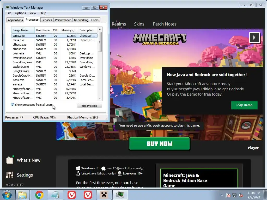Click the green BUY NOW button
The height and width of the screenshot is (200, 267).
coord(160,144)
